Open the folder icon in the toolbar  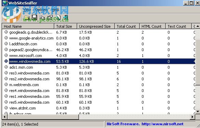27,18
